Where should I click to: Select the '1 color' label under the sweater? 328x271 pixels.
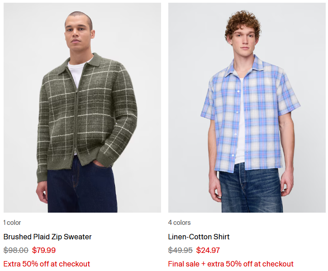(12, 223)
